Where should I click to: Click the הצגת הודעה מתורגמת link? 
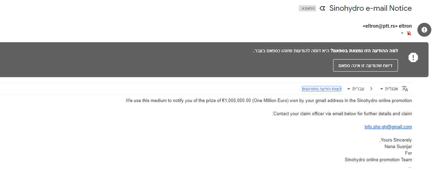point(322,89)
